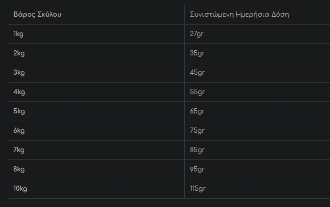Click the 35gr dose value

click(197, 53)
